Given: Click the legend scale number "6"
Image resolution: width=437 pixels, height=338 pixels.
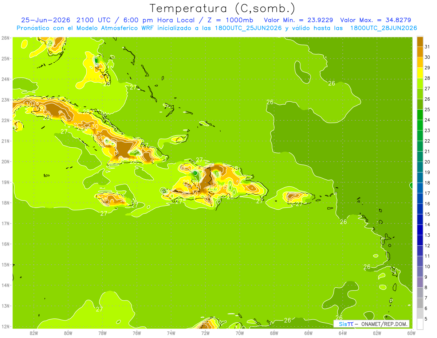Looking at the screenshot, I should [x=426, y=308].
